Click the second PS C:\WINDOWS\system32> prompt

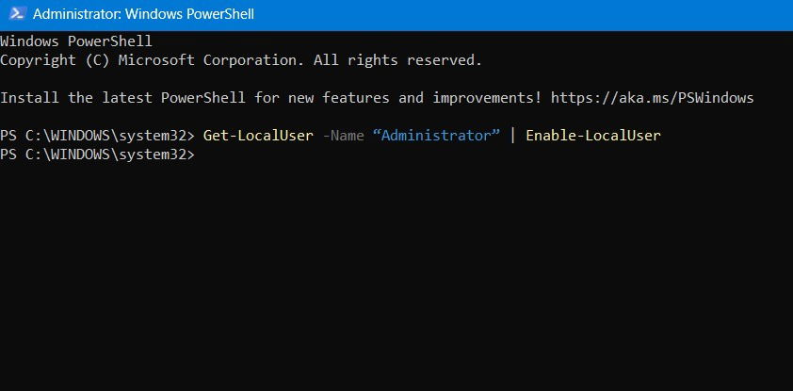point(97,155)
